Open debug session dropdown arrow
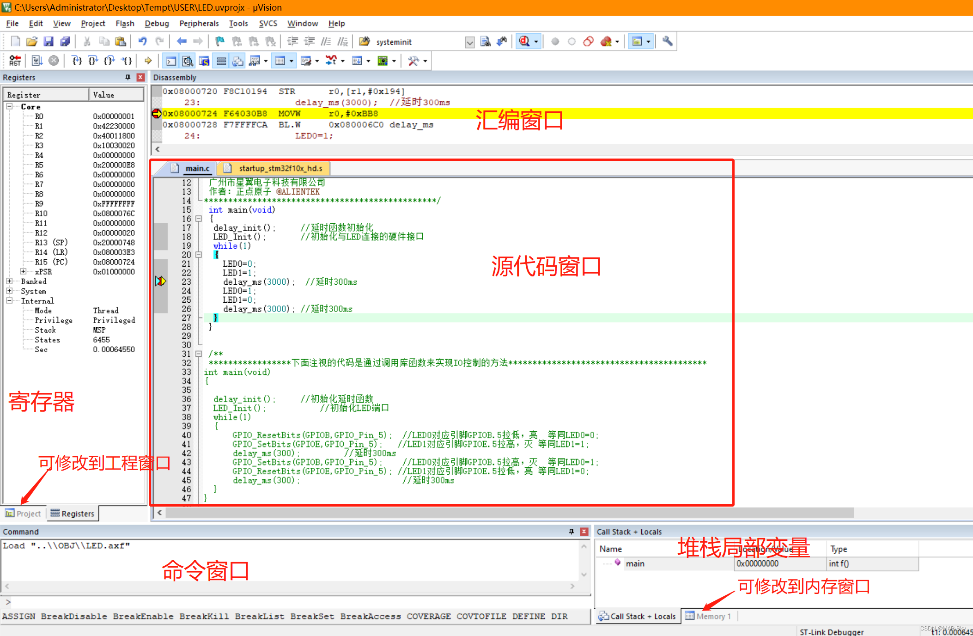 click(x=536, y=42)
